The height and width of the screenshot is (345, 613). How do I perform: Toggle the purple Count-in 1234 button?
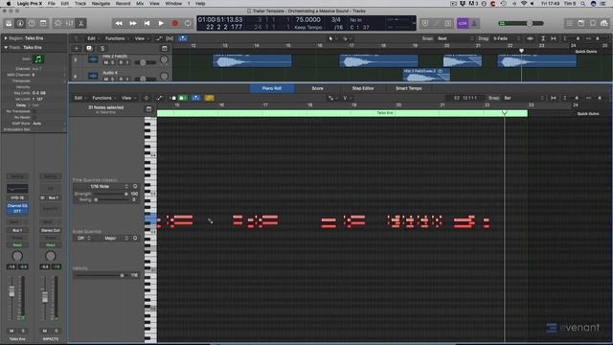[463, 23]
